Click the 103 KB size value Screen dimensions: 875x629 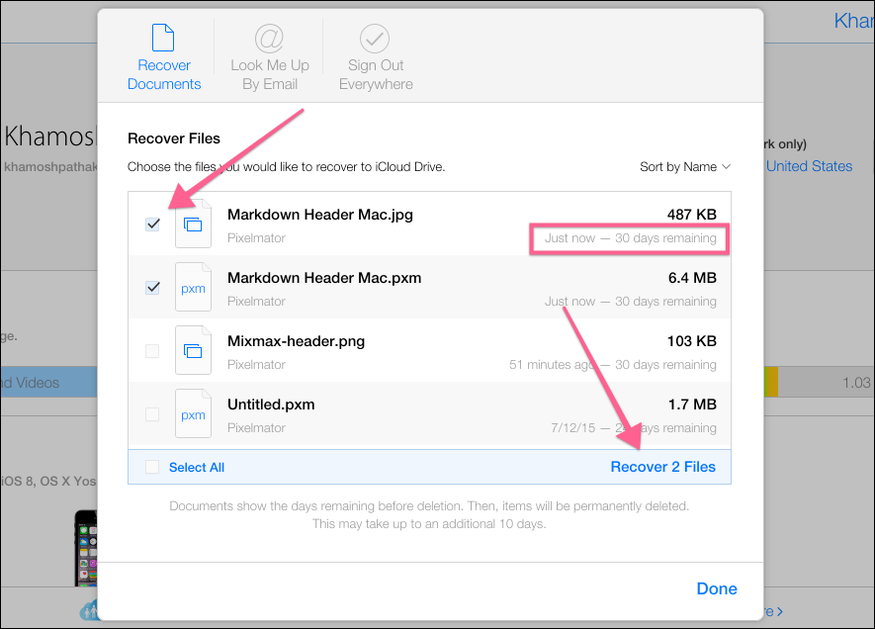tap(691, 341)
